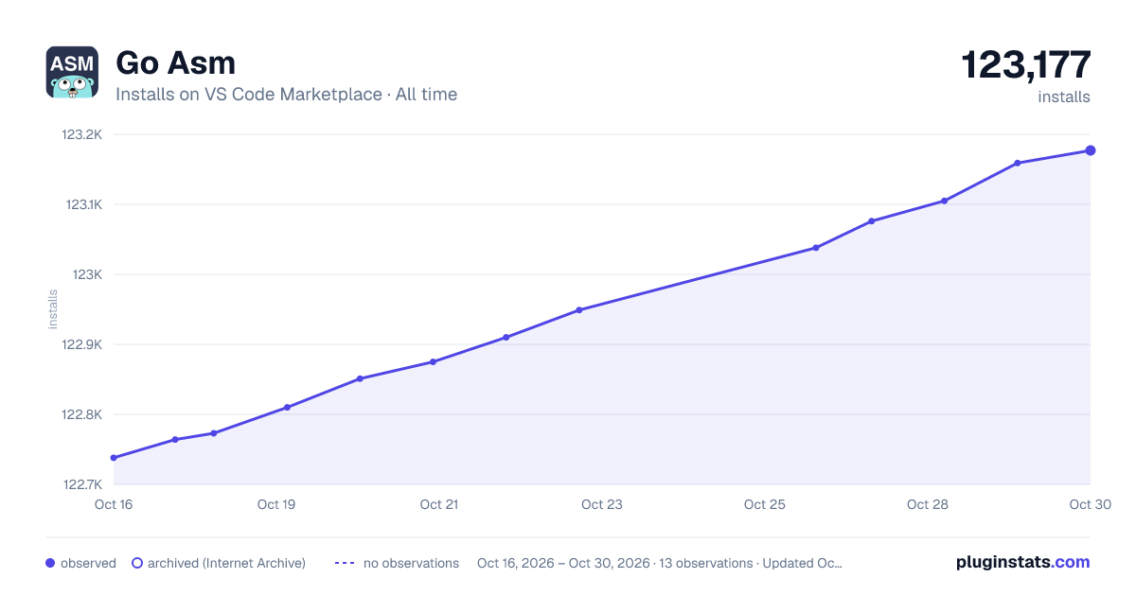The width and height of the screenshot is (1136, 596).
Task: Click the rotated installs axis title
Action: 53,309
